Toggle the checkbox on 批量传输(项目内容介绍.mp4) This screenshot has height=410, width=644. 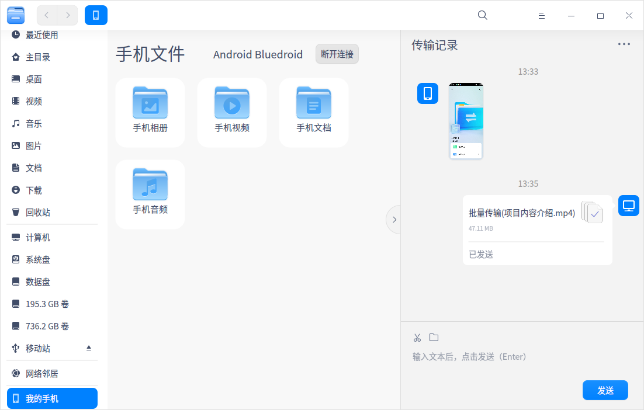point(593,214)
